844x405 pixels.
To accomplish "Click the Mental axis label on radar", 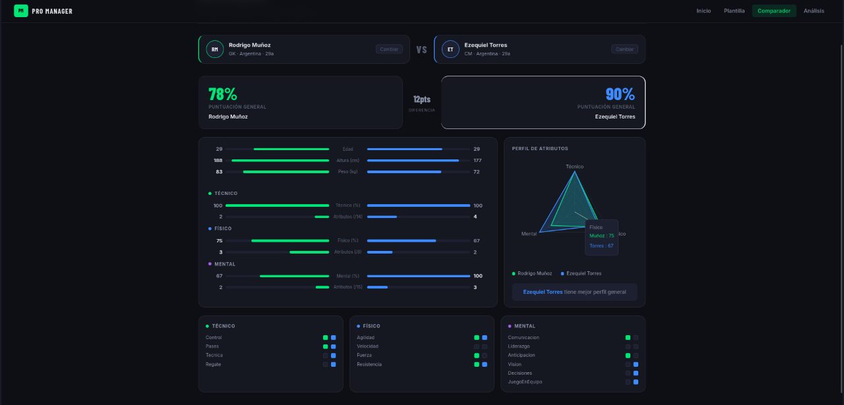I will (x=529, y=234).
